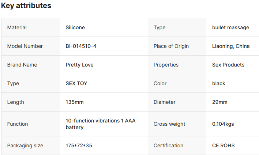The image size is (259, 155).
Task: Select the Liaoning, China value
Action: click(x=231, y=46)
